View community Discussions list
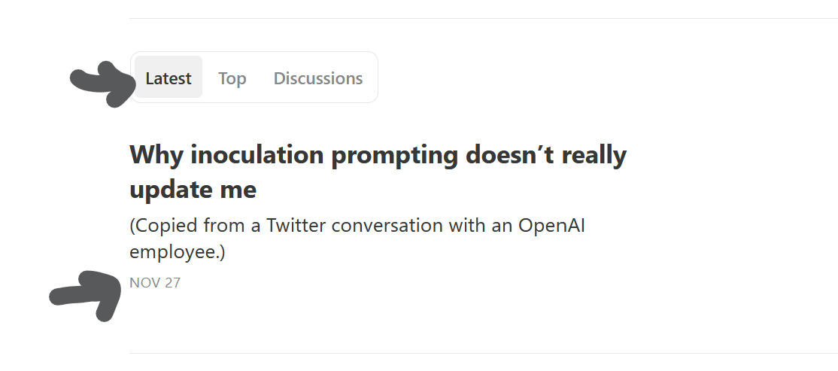 click(x=317, y=78)
